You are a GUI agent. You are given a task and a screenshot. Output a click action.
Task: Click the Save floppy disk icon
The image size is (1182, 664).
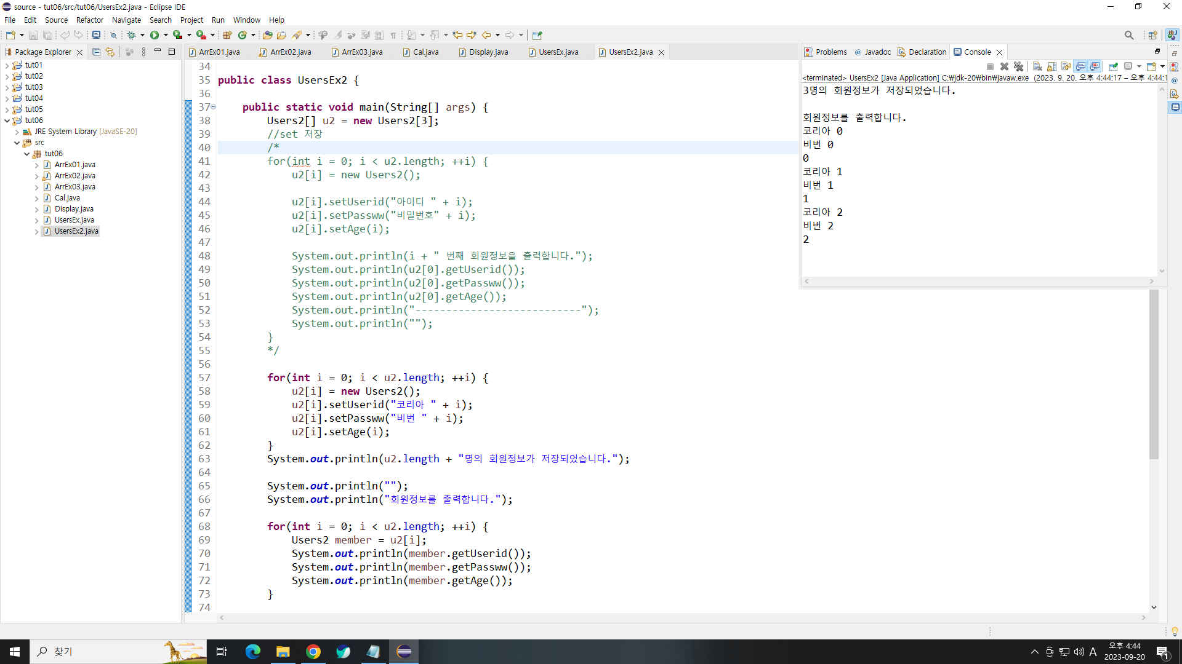coord(33,35)
